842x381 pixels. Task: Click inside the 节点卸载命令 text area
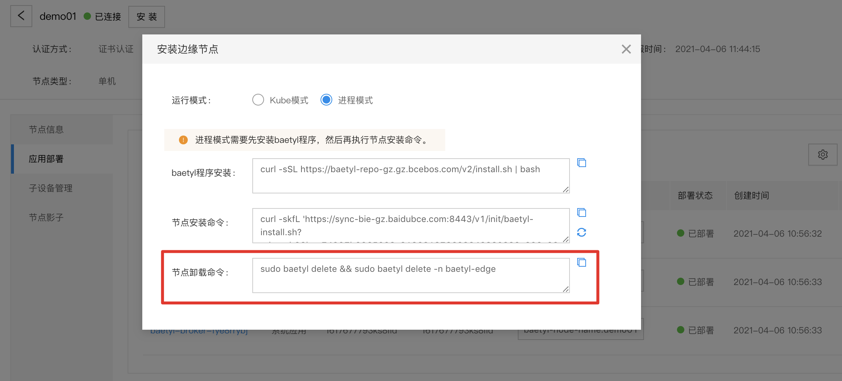pos(411,275)
